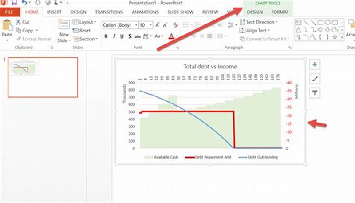This screenshot has width=355, height=203.
Task: Open Chart Filters funnel button
Action: 315,93
